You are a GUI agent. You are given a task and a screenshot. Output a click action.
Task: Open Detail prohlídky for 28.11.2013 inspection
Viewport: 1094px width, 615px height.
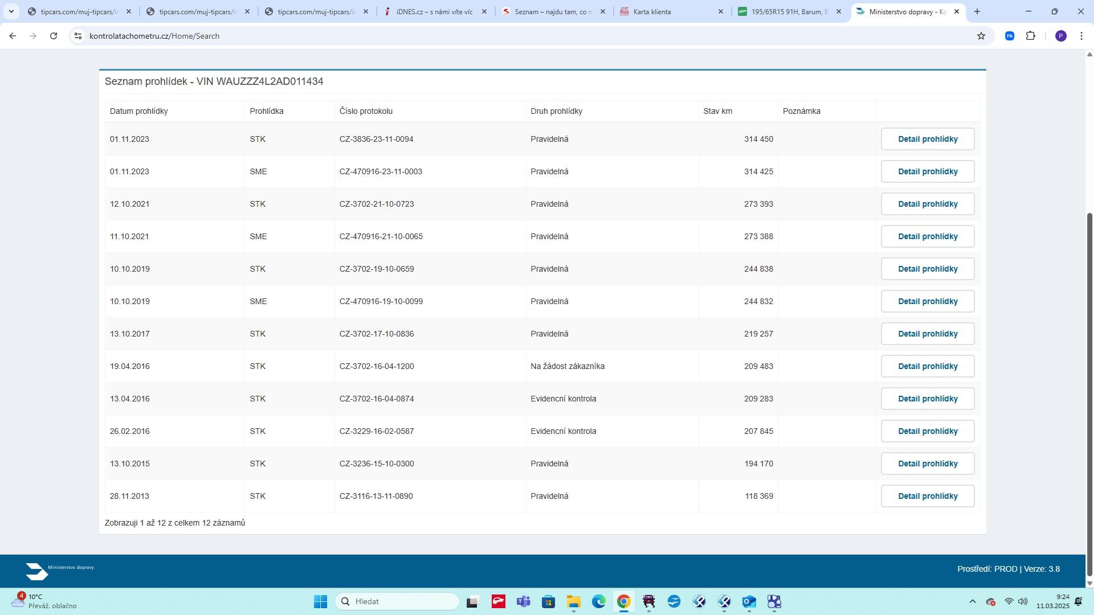click(x=927, y=496)
